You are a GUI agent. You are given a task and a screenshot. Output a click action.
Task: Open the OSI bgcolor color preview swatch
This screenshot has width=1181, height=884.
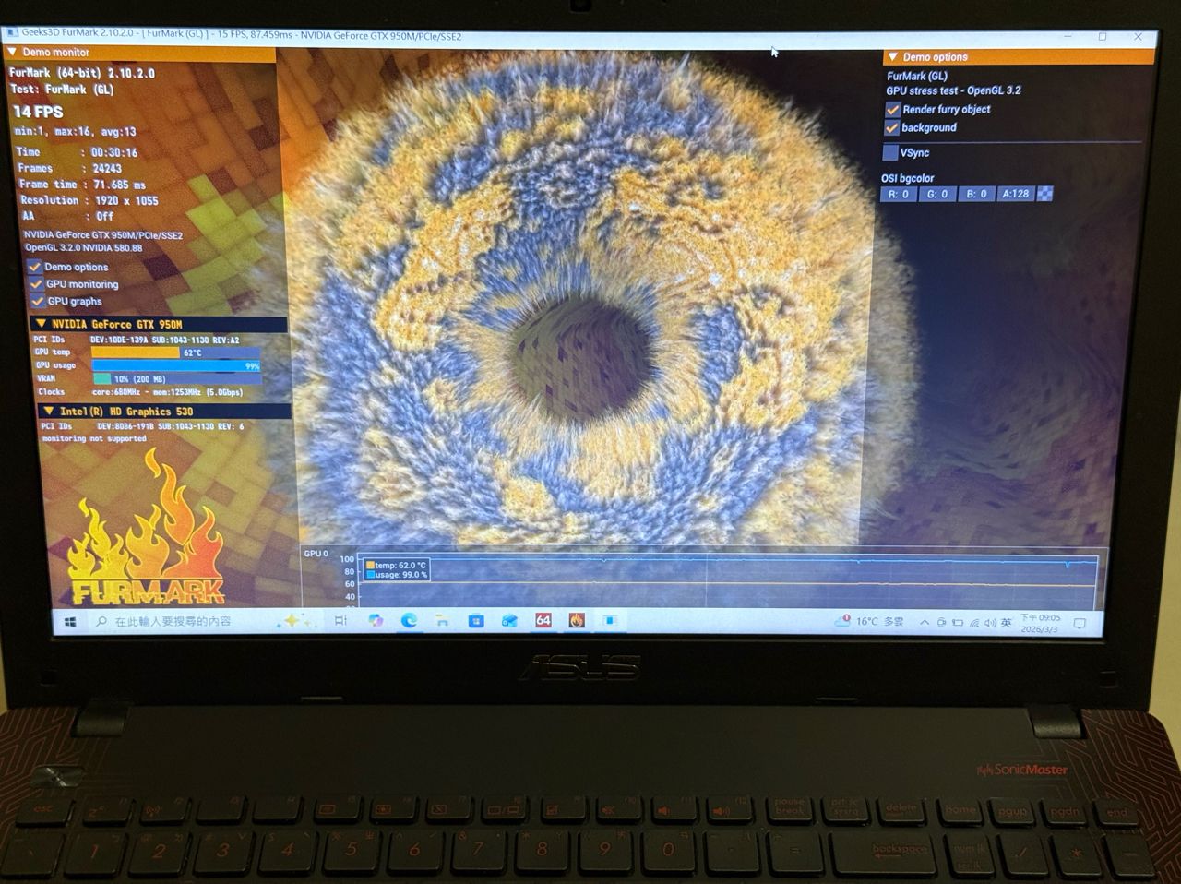click(x=1045, y=194)
